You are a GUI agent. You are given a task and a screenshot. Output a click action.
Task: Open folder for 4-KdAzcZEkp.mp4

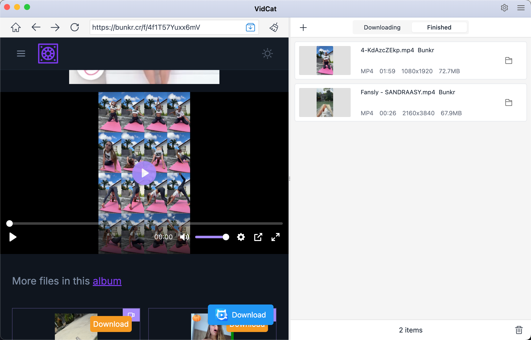(509, 60)
